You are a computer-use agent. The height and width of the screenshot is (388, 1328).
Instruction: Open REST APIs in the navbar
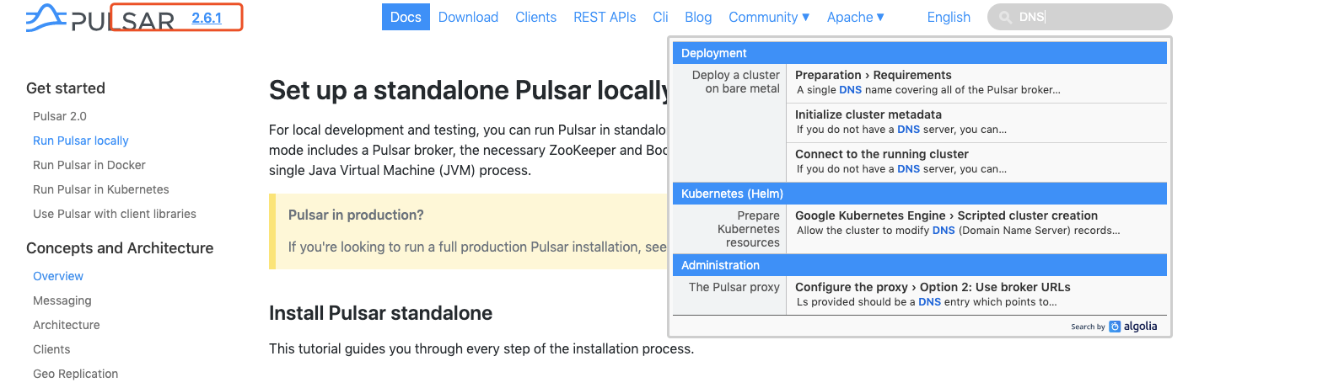pyautogui.click(x=605, y=17)
